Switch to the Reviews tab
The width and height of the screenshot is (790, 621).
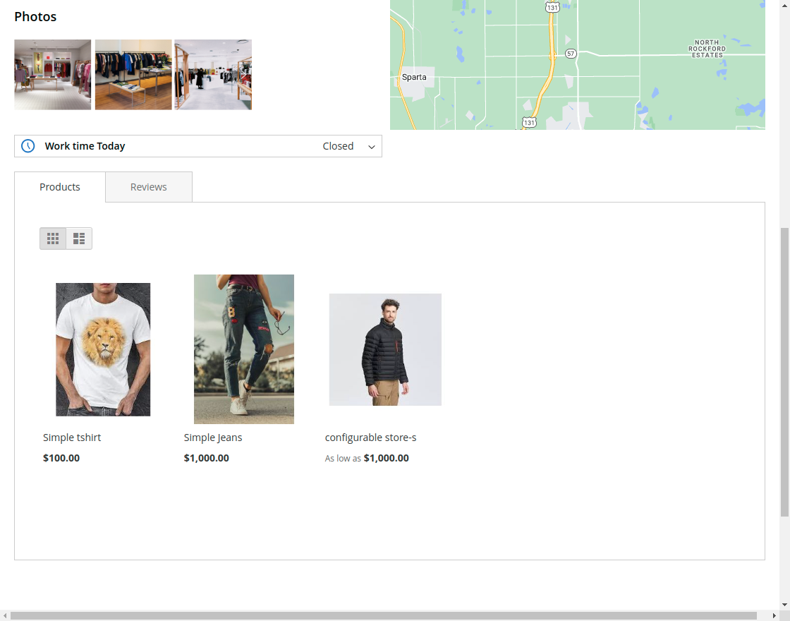click(148, 186)
